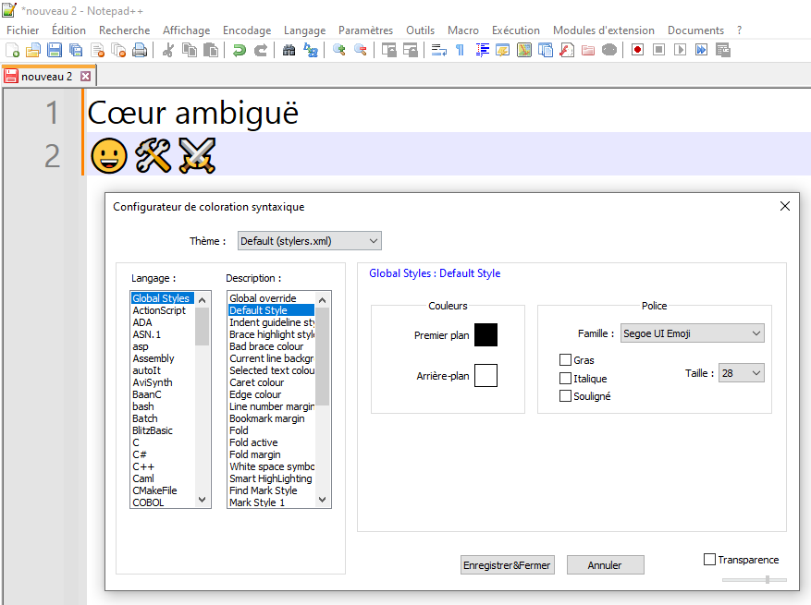Start macro recording with red dot icon
The height and width of the screenshot is (605, 811).
[x=637, y=50]
